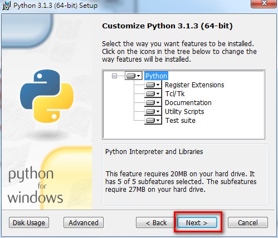Open install option dropdown for Documentation
Viewport: 278px width, 238px height.
coord(153,102)
